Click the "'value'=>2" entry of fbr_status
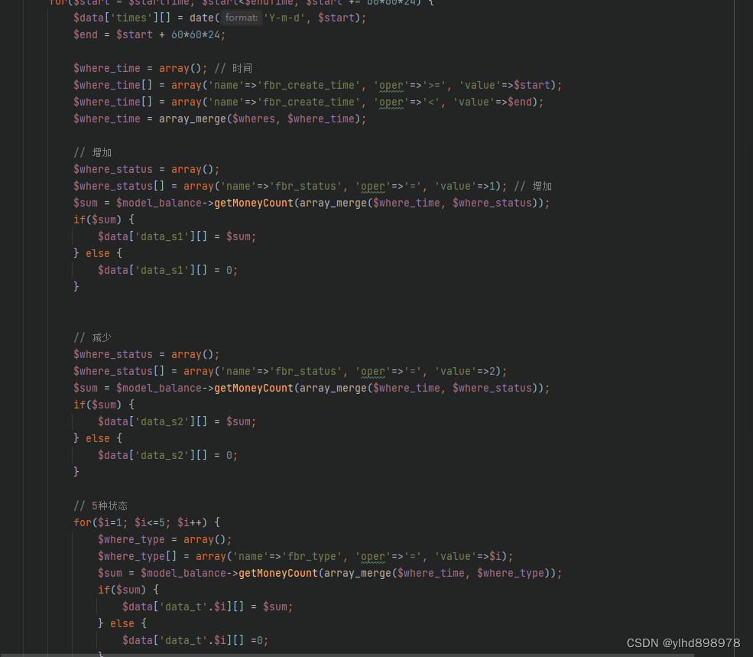Screen dimensions: 753x657 click(x=464, y=371)
